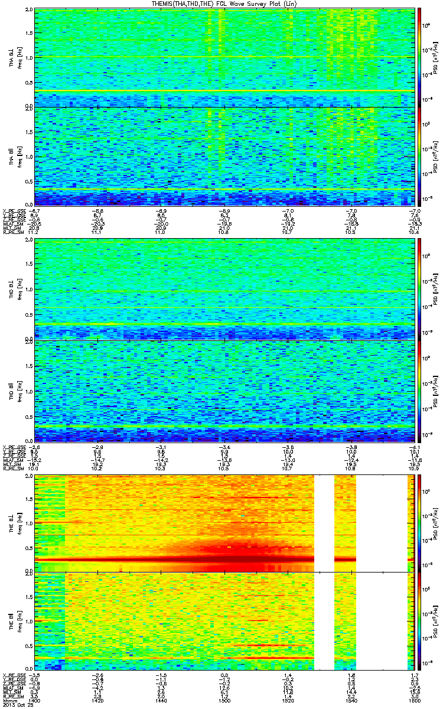Click the '1520' time tick label
This screenshot has width=443, height=709.
tap(288, 702)
